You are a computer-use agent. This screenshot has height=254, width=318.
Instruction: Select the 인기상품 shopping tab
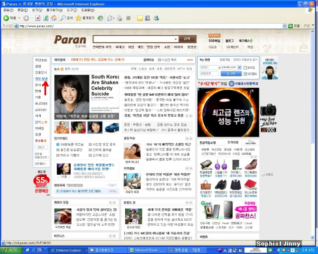233,142
